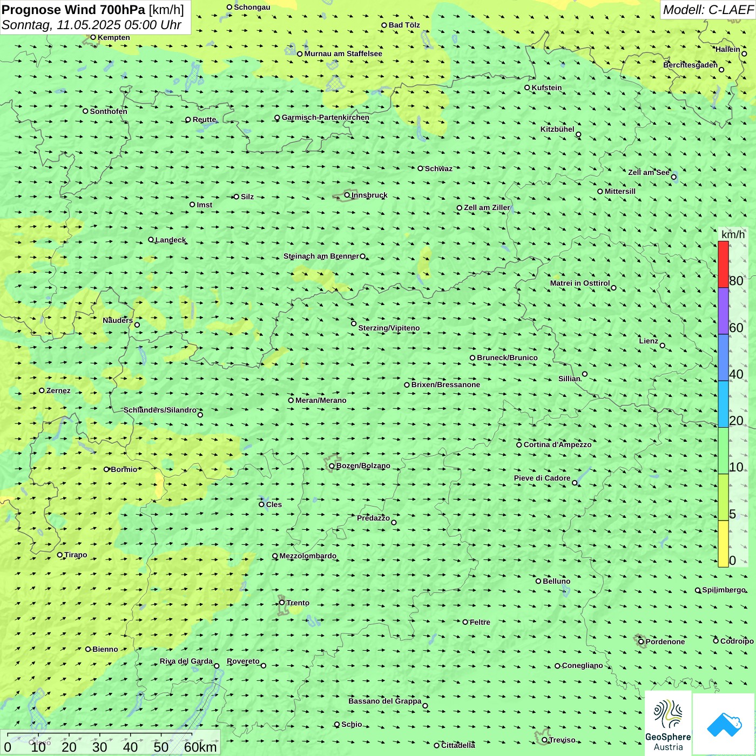Click the date 'Sonntag, 11.05.2025 05:00 Uhr'

click(91, 25)
